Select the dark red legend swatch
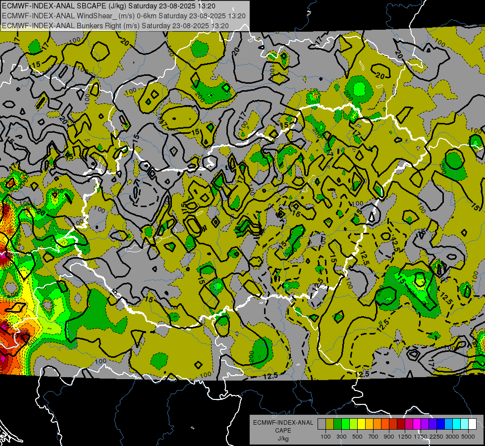The image size is (485, 446). [401, 424]
